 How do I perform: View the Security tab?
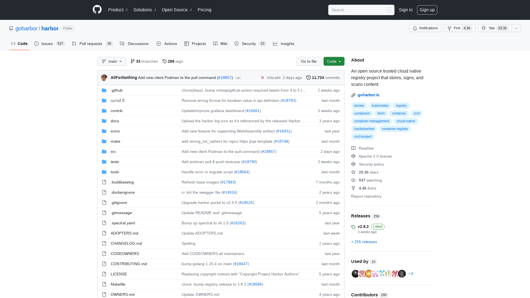tap(250, 44)
